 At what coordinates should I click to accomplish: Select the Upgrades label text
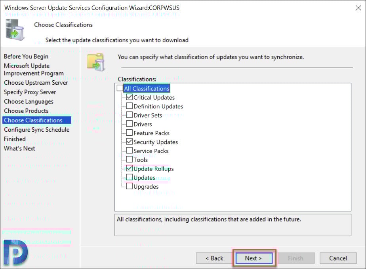tap(146, 187)
